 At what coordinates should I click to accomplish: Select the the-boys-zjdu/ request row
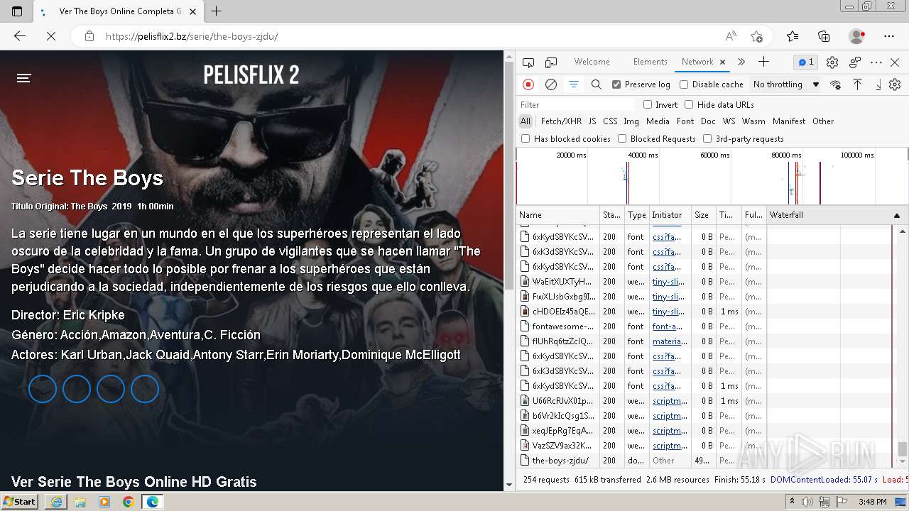pyautogui.click(x=712, y=461)
